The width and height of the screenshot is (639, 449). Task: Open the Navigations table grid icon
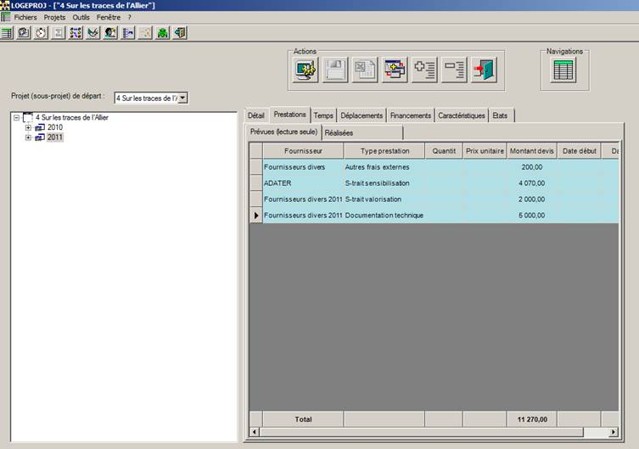[x=564, y=70]
